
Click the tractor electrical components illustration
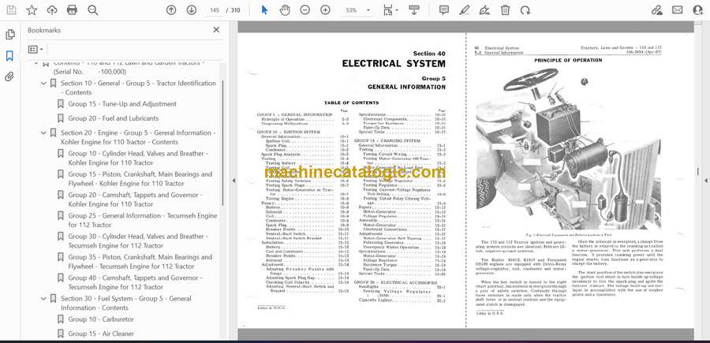coord(568,148)
